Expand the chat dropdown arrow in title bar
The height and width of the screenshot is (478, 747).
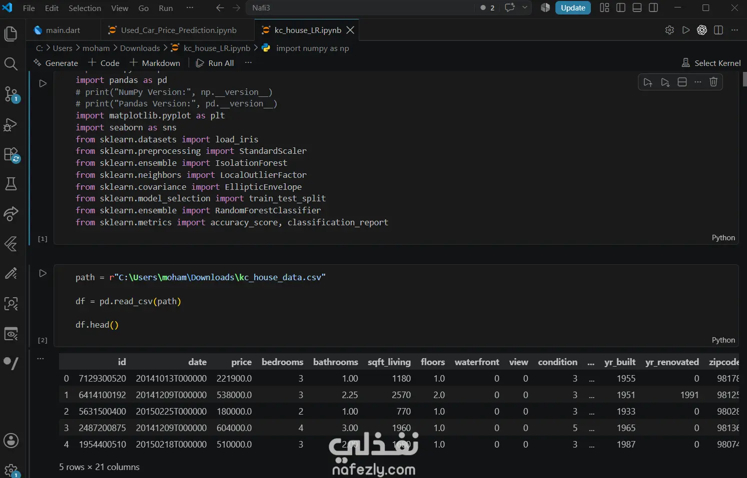(x=524, y=7)
